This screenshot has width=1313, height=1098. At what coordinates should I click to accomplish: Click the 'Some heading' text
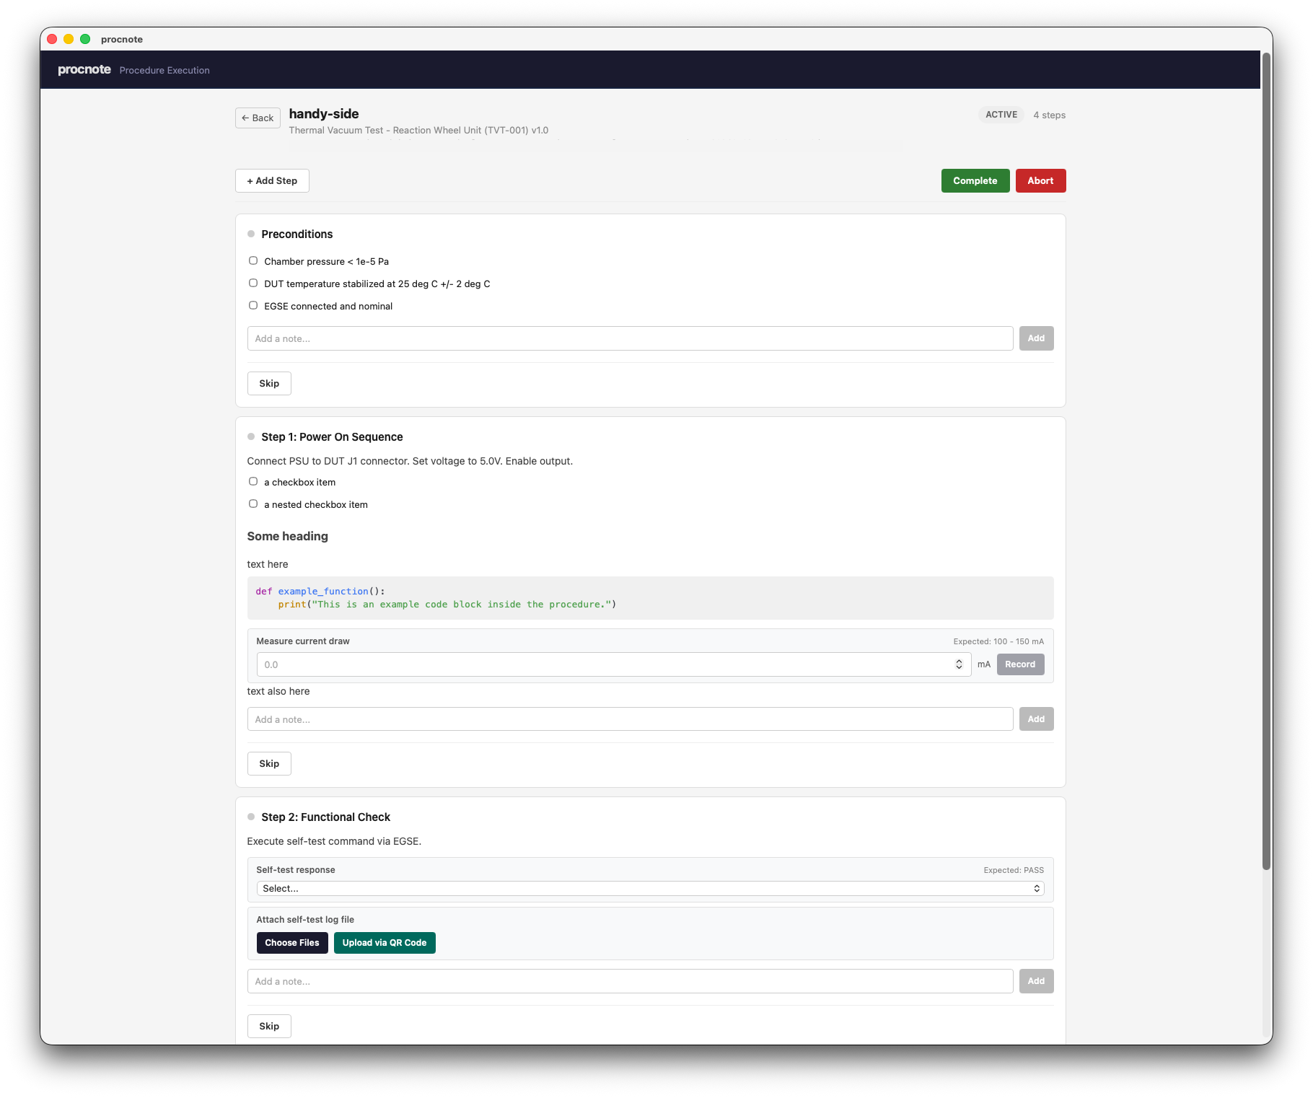(287, 536)
